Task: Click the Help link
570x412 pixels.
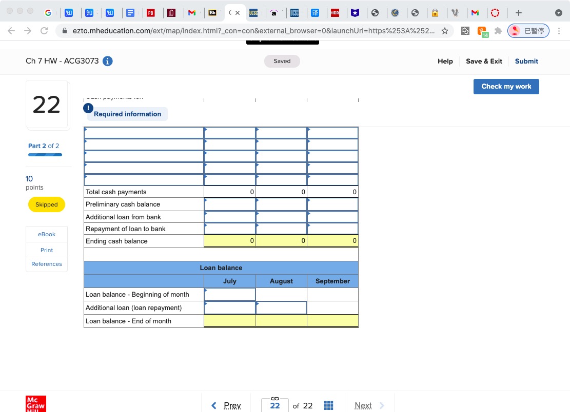Action: pos(445,61)
